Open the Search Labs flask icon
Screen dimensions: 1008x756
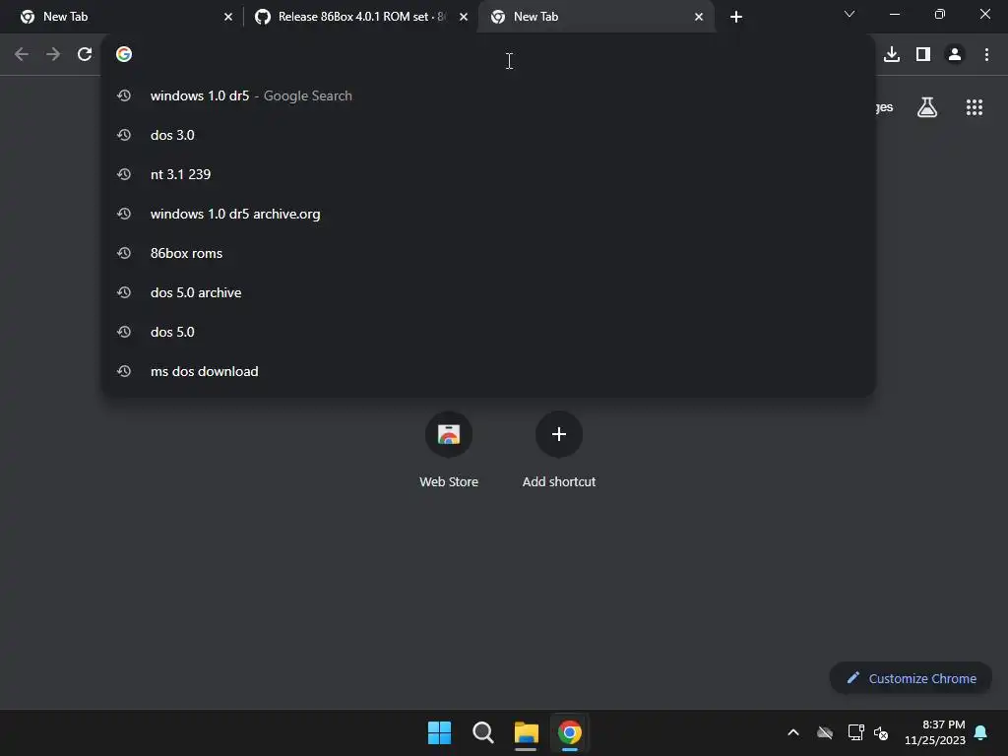pyautogui.click(x=927, y=107)
